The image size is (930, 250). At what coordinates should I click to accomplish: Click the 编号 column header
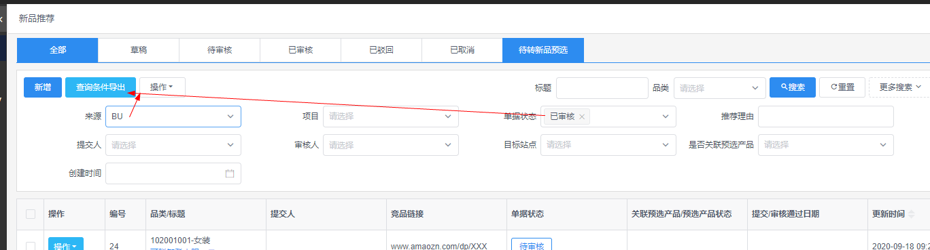point(118,214)
